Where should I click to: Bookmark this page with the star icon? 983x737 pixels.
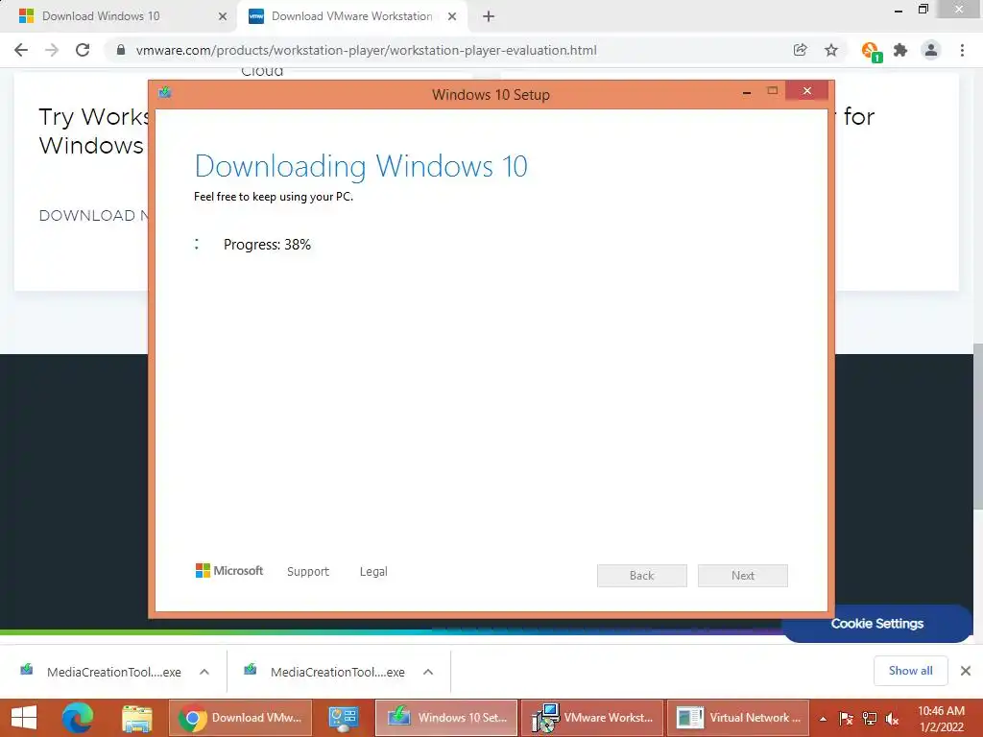(831, 50)
